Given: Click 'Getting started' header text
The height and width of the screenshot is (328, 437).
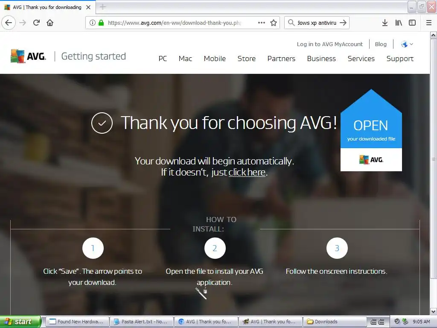Looking at the screenshot, I should [93, 56].
